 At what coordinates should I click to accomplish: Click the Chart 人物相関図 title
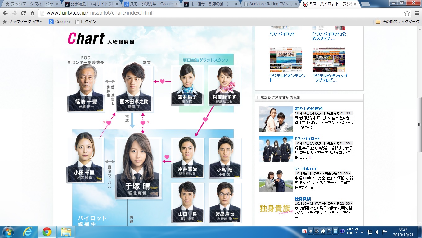[x=101, y=39]
